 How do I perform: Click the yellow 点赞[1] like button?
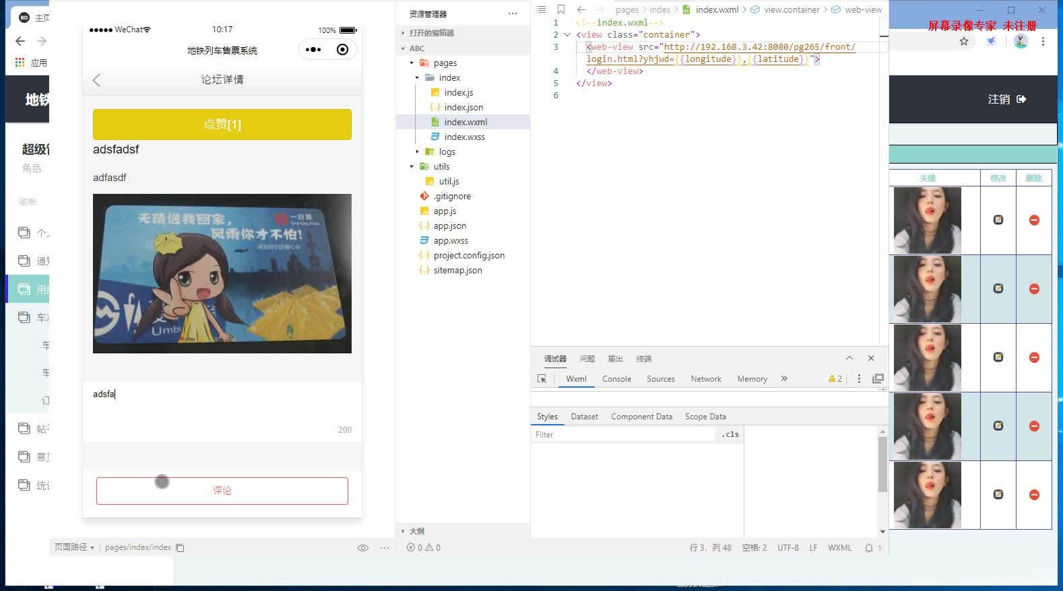[222, 125]
